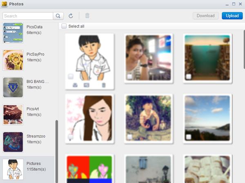Open the BIG BANG album

click(x=27, y=87)
